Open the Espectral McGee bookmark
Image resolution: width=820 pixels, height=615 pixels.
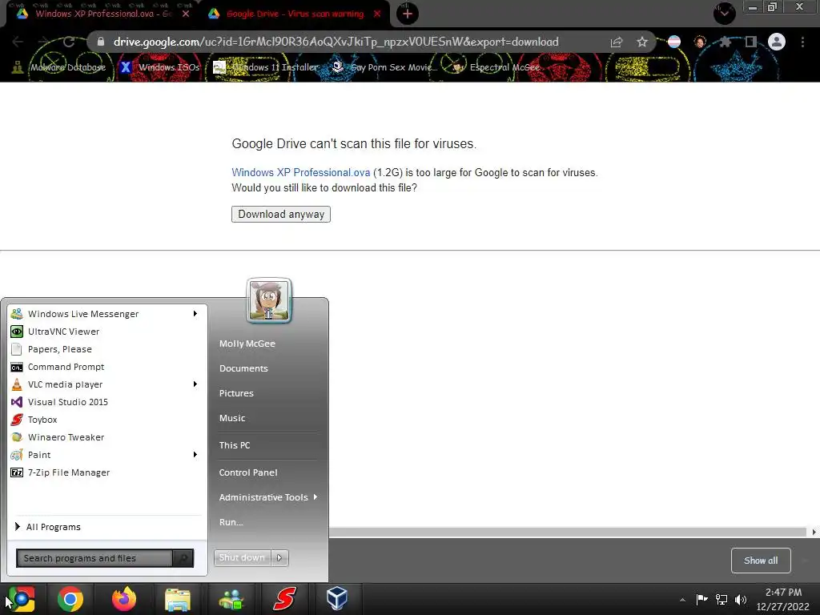[496, 67]
